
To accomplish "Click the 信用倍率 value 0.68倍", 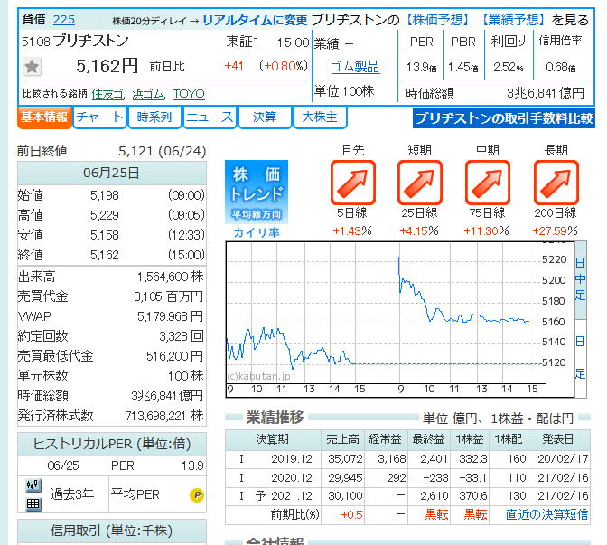I will pos(561,68).
